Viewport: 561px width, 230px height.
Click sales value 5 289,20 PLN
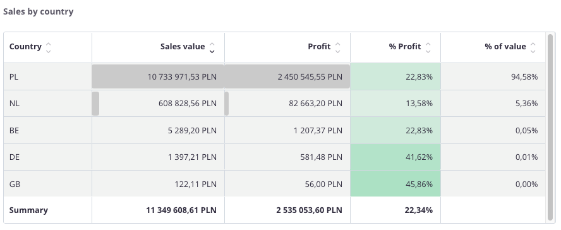192,131
